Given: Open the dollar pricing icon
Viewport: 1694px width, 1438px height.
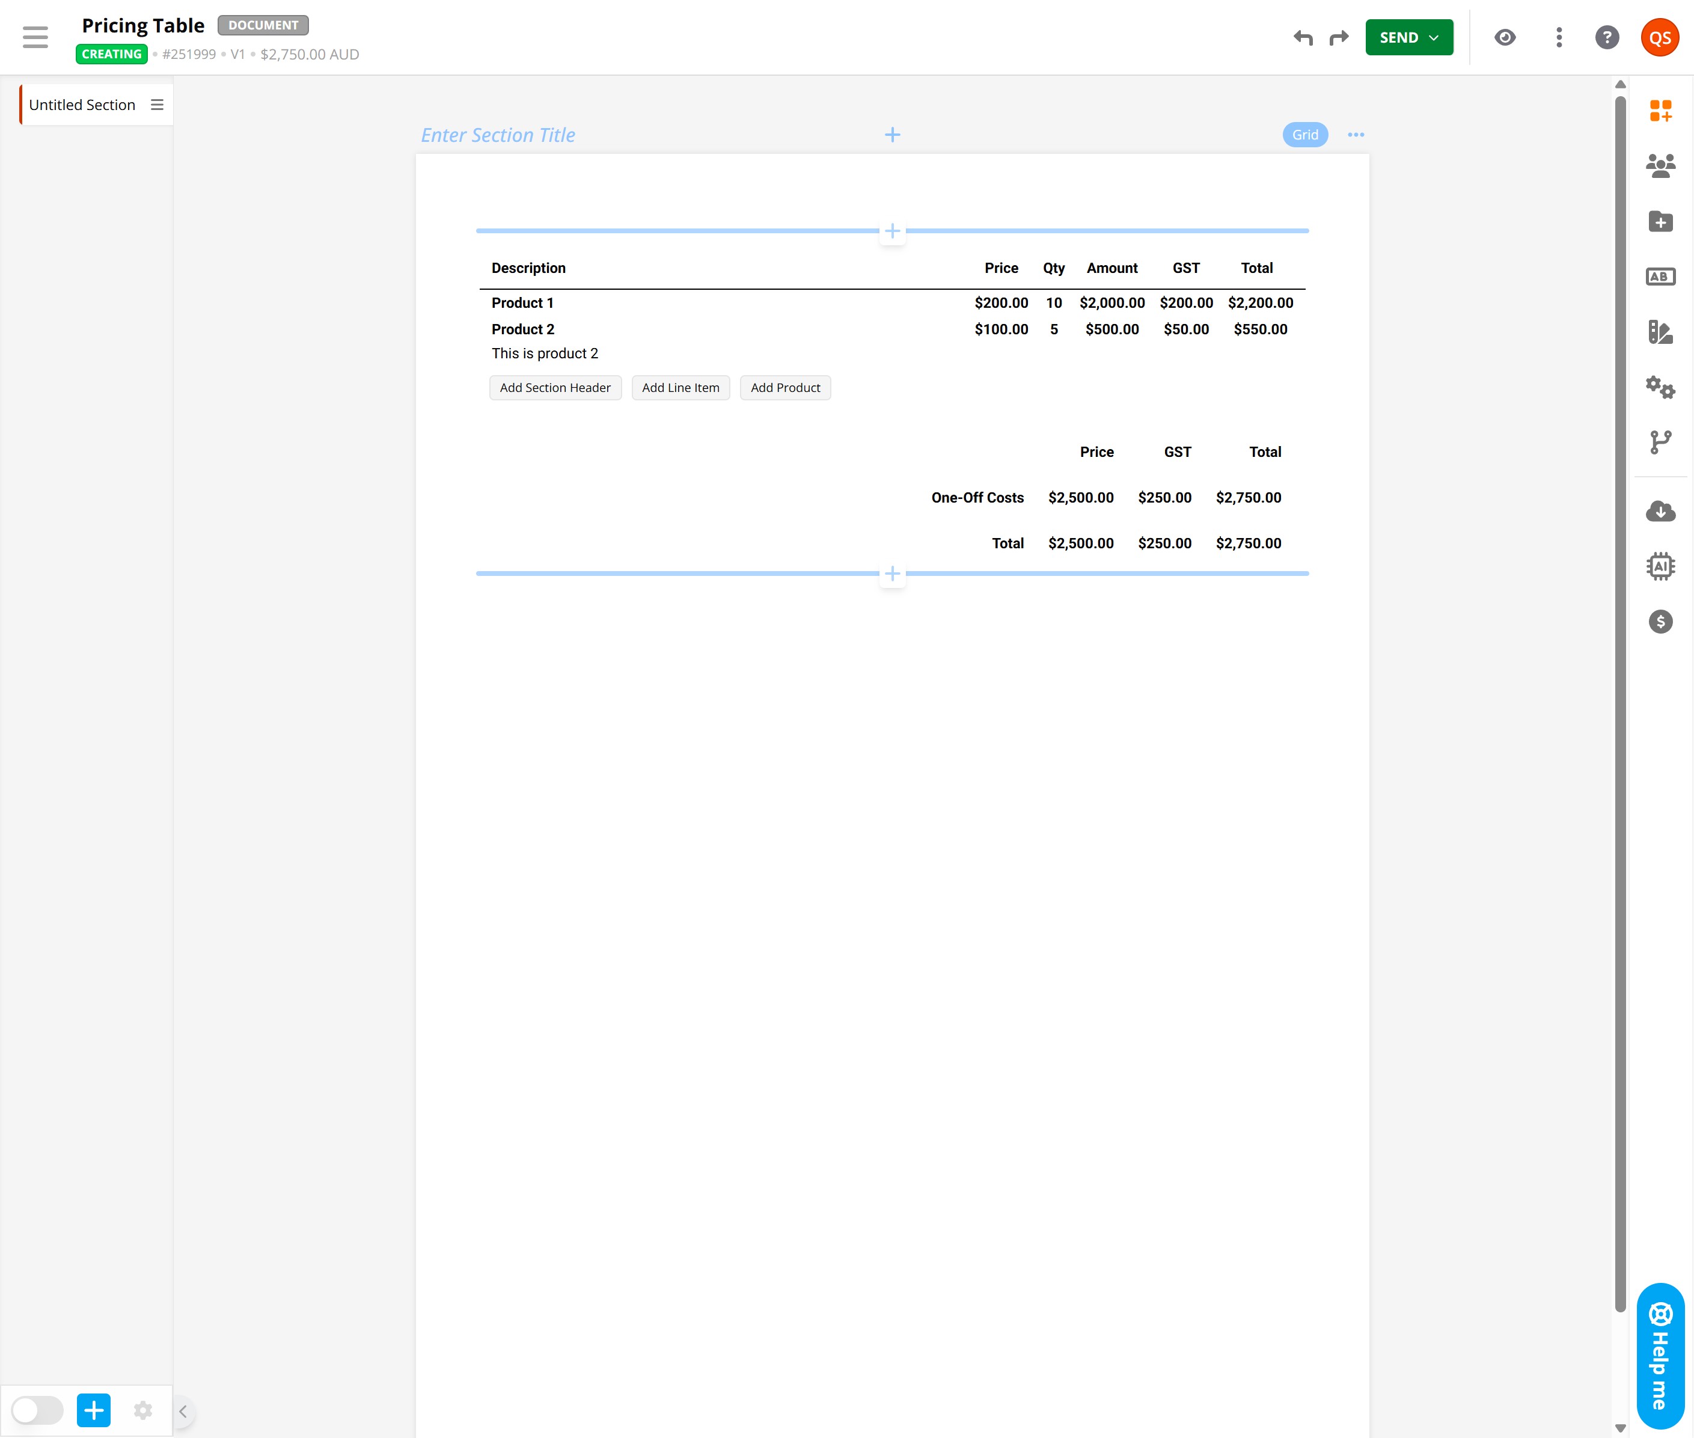Looking at the screenshot, I should click(x=1660, y=622).
